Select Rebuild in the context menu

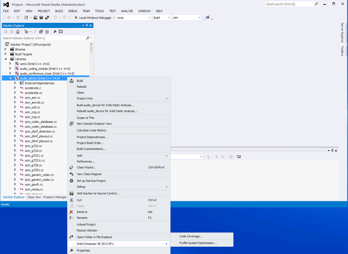point(119,87)
